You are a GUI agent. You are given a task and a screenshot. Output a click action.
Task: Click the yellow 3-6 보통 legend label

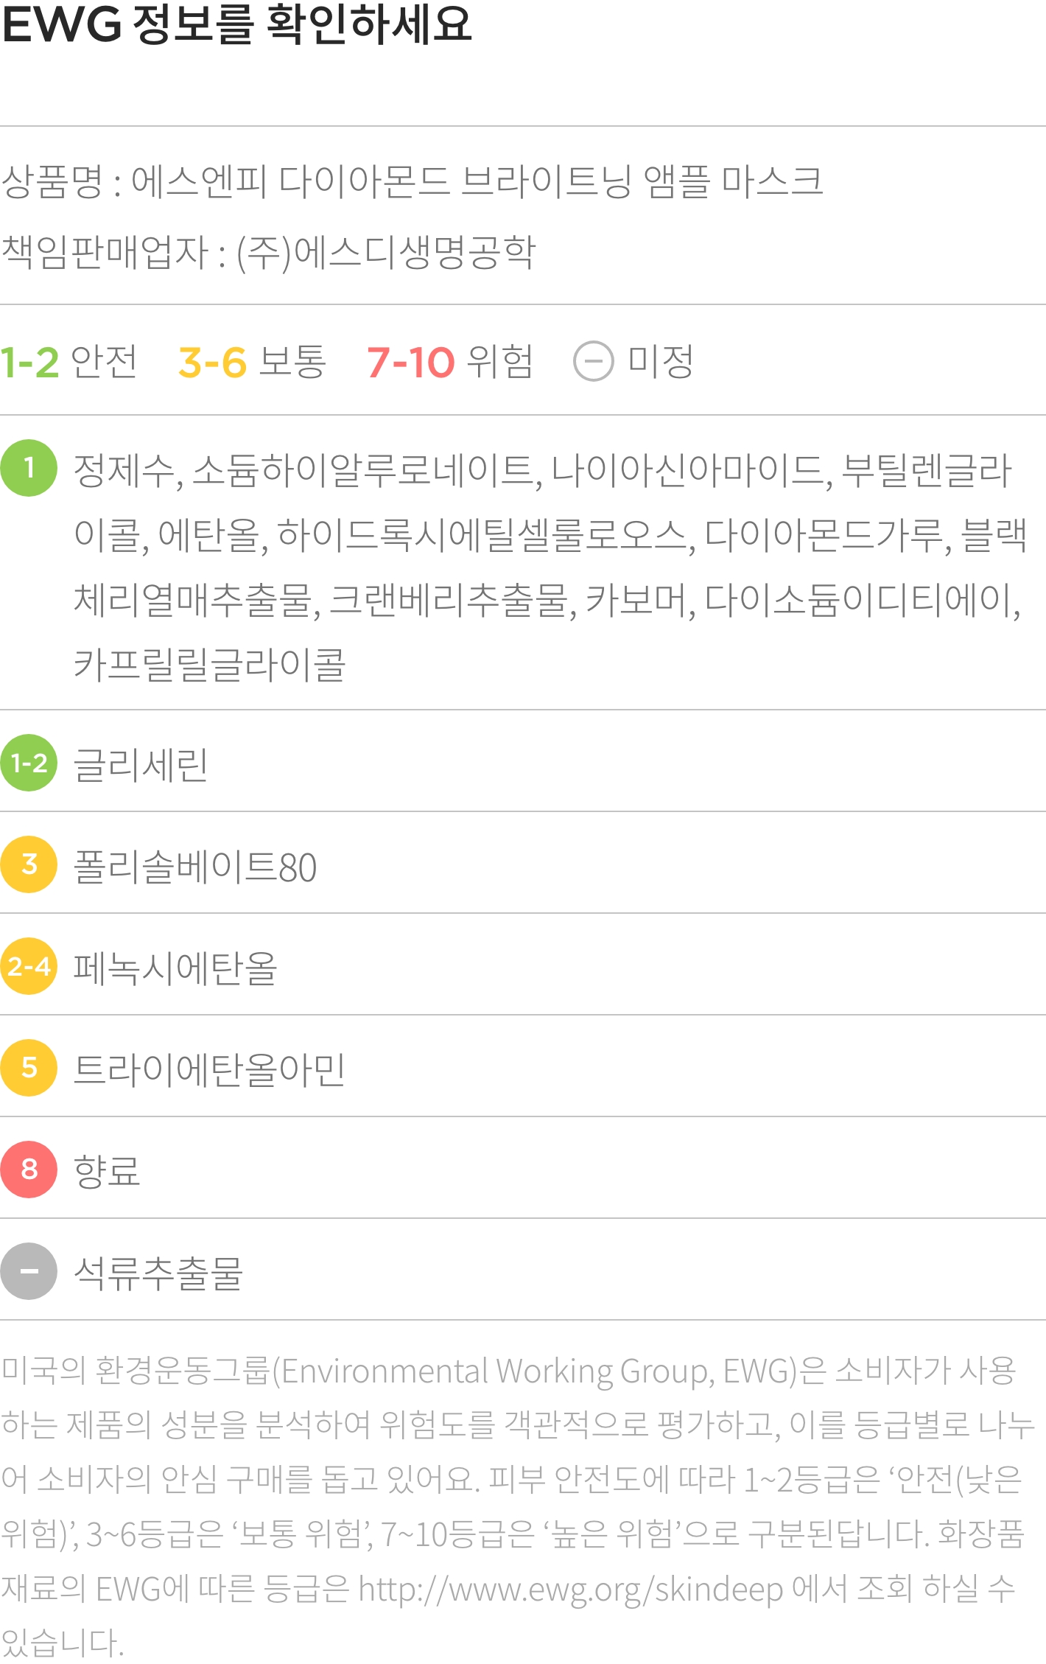coord(252,362)
